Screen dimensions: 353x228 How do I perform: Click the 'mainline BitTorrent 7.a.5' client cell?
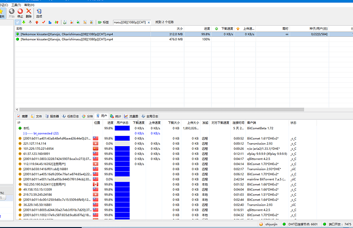267,179
